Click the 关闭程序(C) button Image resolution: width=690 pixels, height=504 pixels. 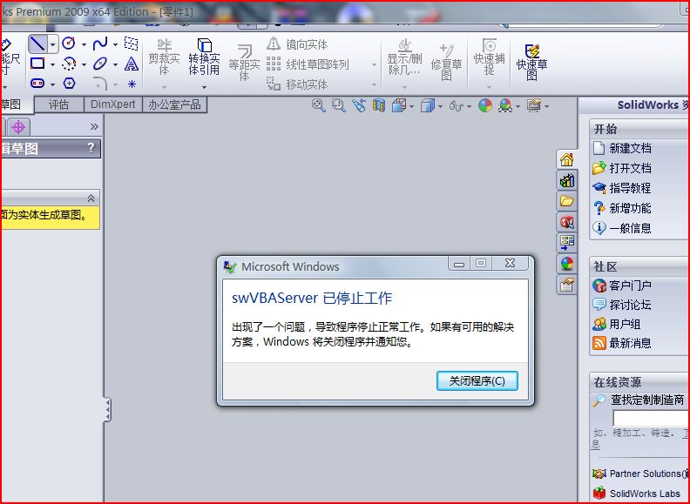tap(477, 381)
